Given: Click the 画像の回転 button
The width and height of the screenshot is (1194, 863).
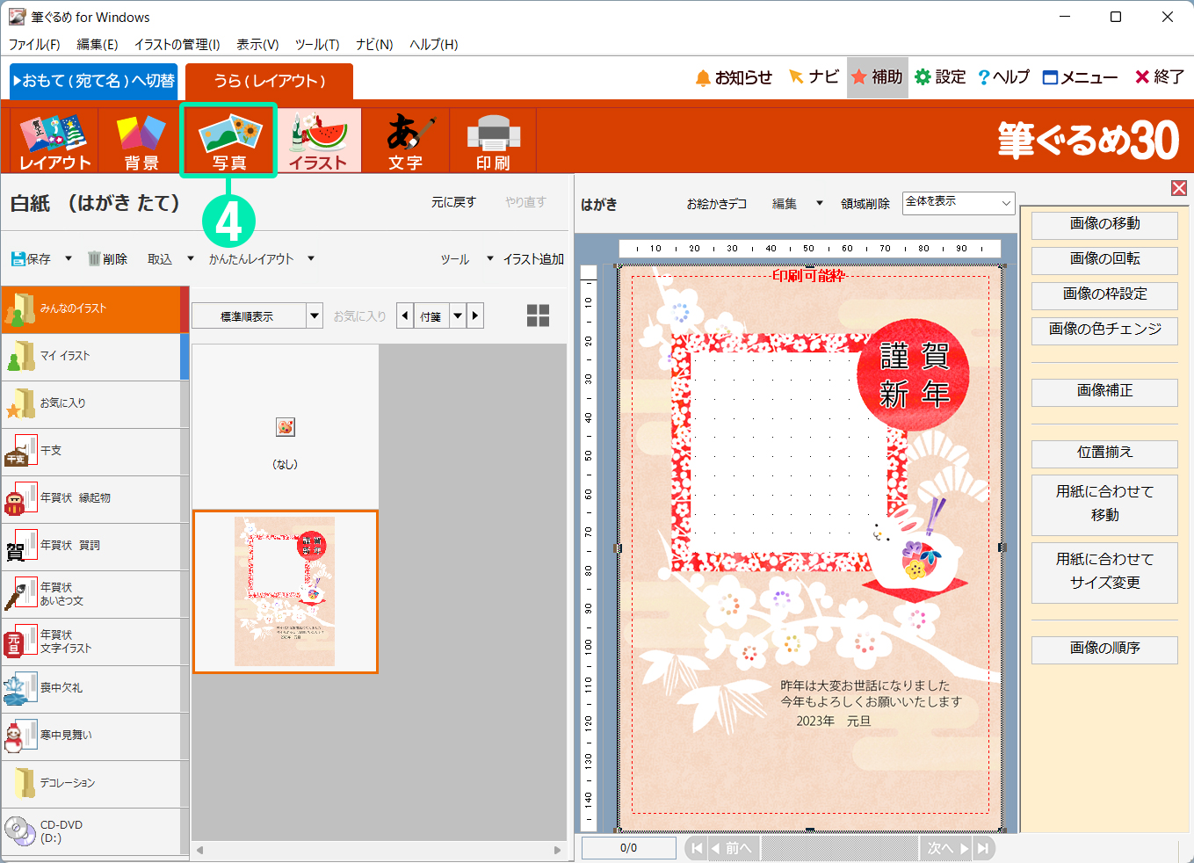Looking at the screenshot, I should [1104, 259].
